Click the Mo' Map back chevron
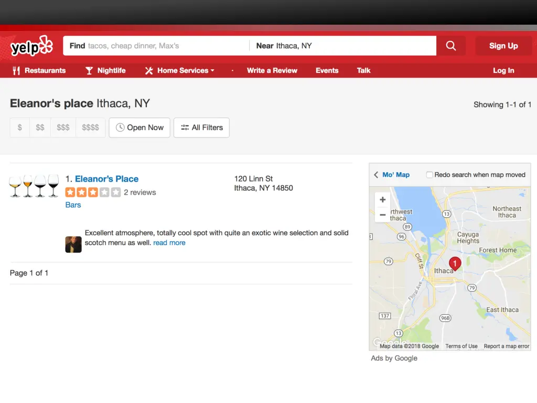 point(376,175)
